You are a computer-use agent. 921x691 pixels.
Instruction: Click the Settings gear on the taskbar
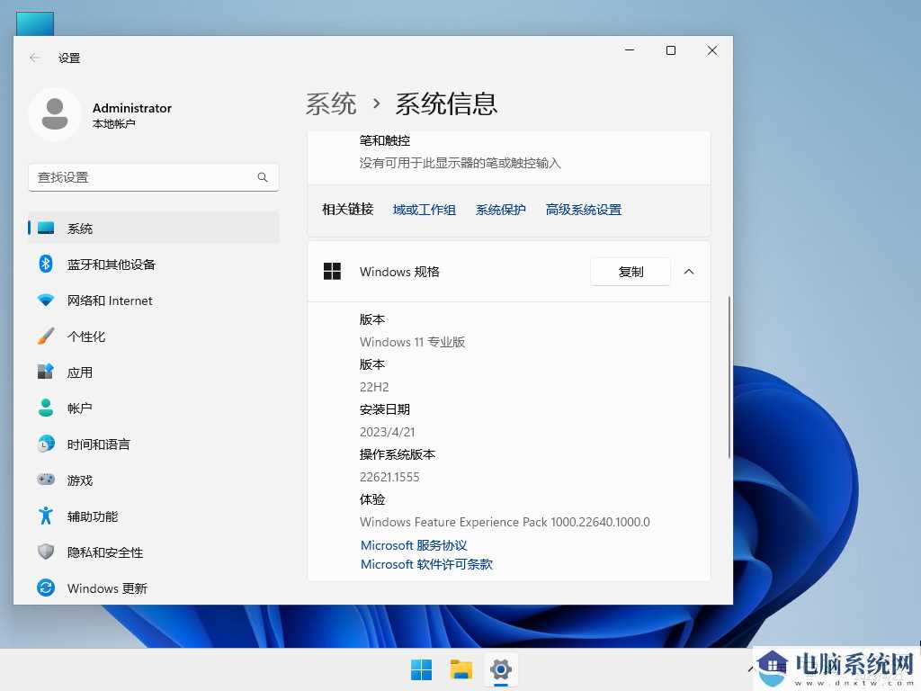click(500, 669)
